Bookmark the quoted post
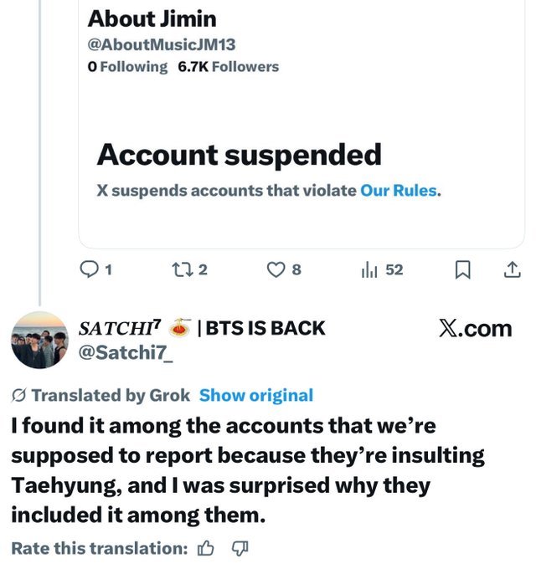 [461, 269]
